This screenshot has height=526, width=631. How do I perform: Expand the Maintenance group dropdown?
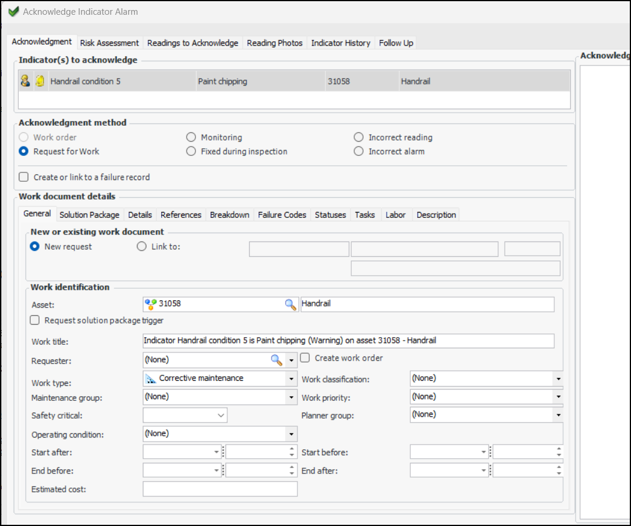291,397
